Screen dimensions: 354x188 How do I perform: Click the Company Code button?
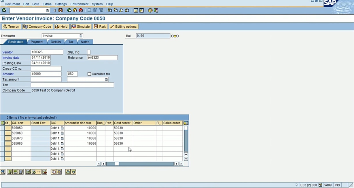click(x=37, y=26)
